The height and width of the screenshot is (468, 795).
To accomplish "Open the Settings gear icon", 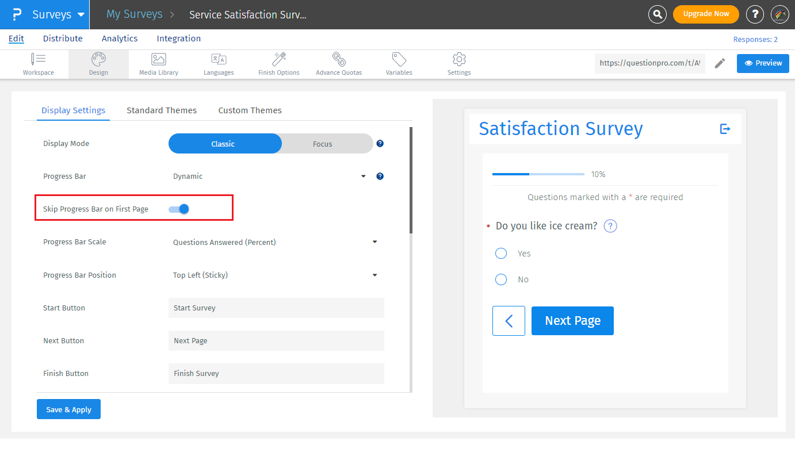I will [x=459, y=59].
